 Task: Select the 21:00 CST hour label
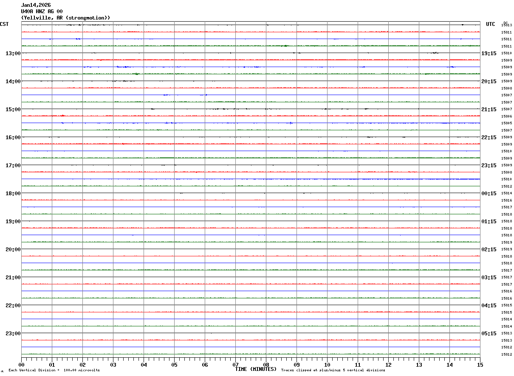pyautogui.click(x=13, y=278)
